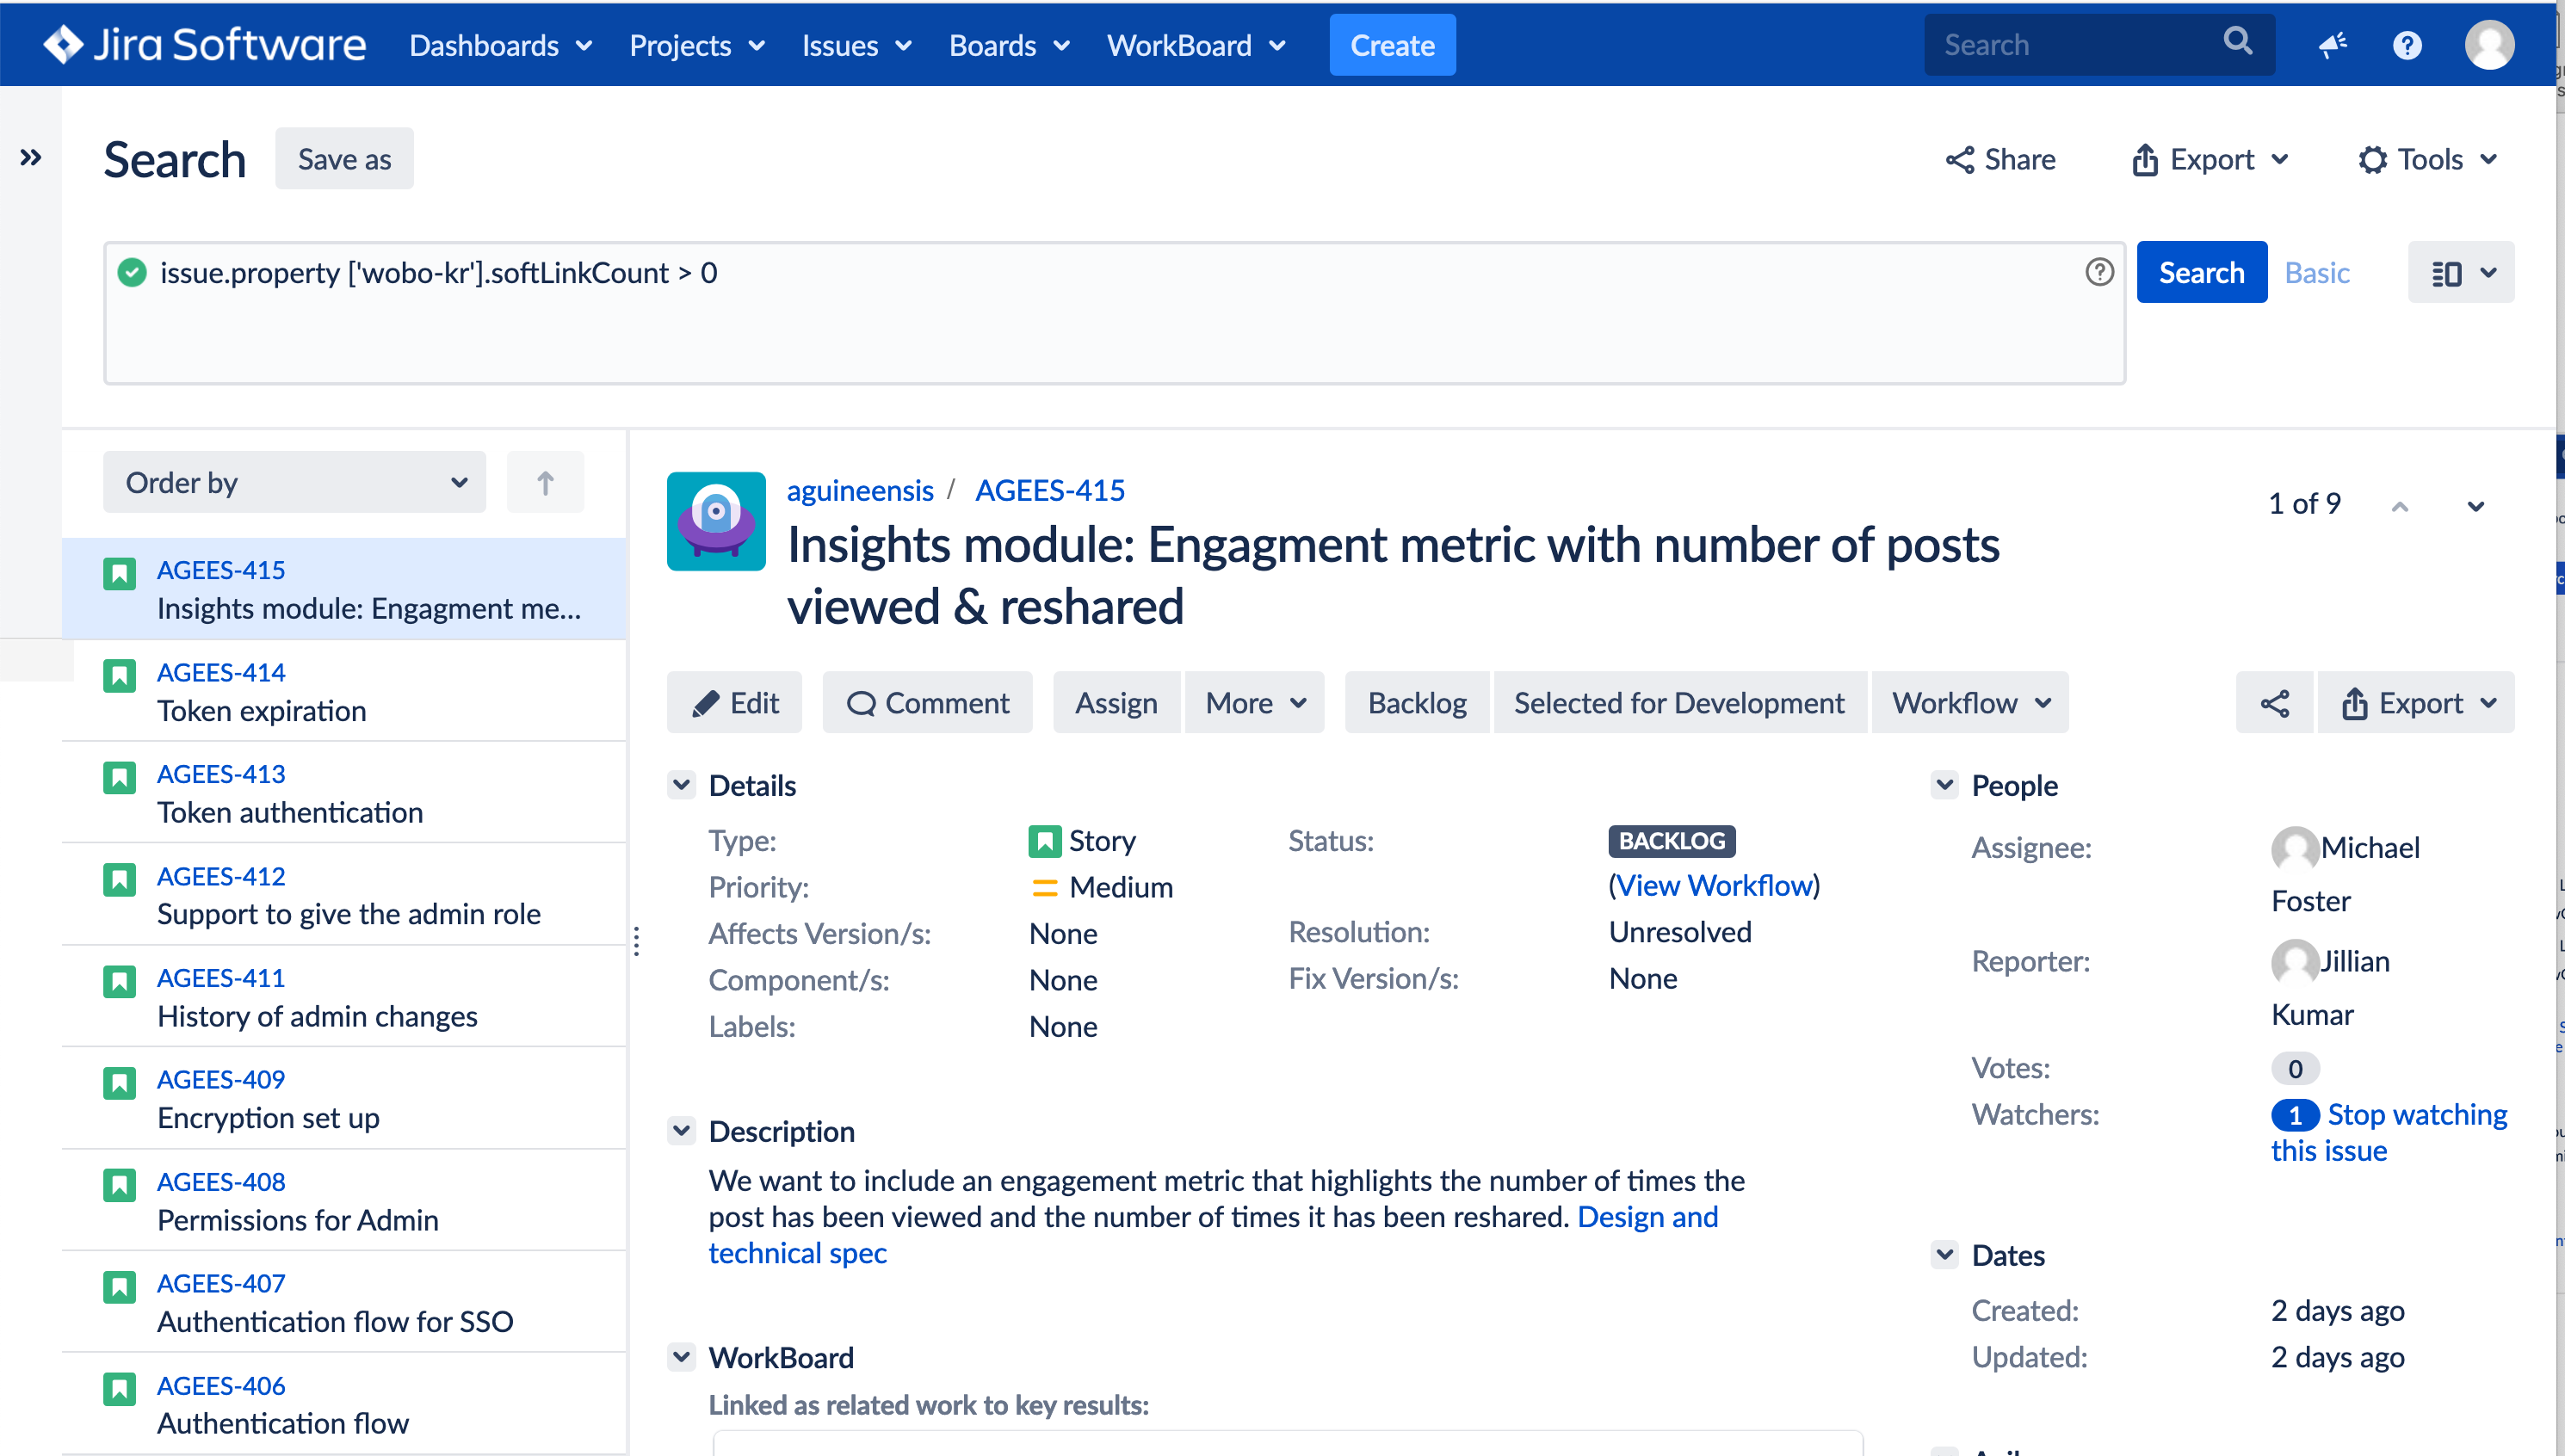Open the Tools dropdown

2429,159
